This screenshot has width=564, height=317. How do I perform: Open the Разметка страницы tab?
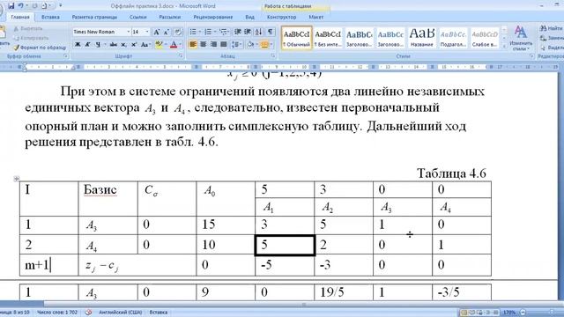(x=94, y=17)
